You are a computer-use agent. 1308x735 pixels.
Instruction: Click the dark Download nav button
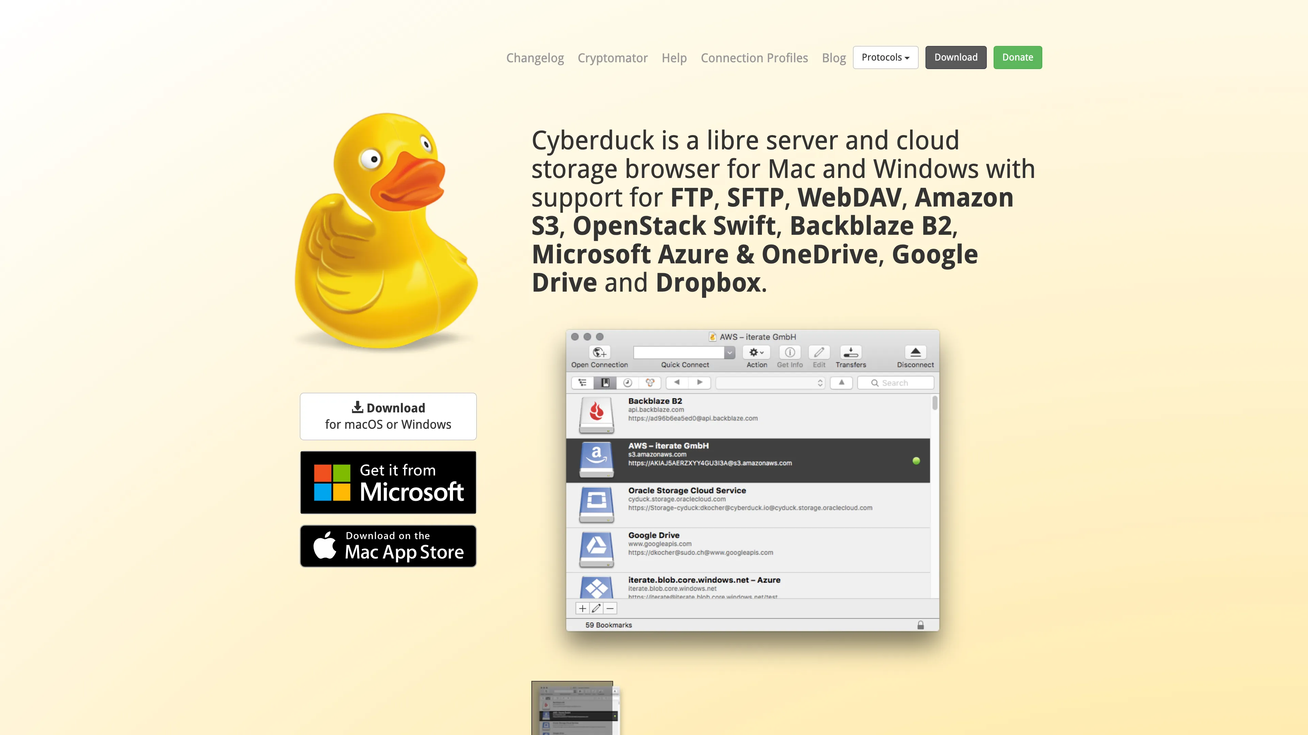(x=955, y=57)
